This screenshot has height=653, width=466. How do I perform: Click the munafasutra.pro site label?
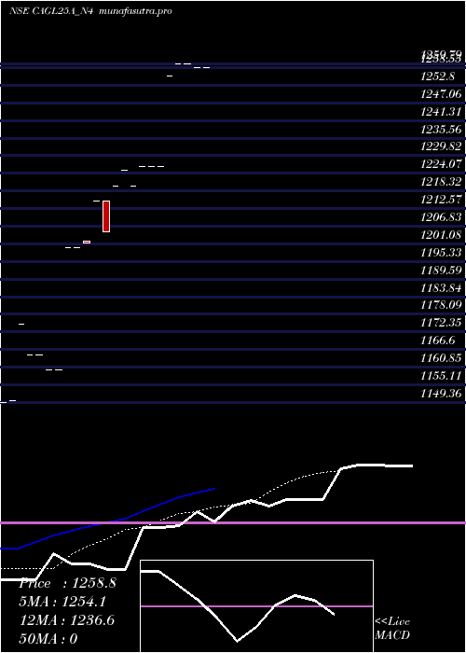136,11
